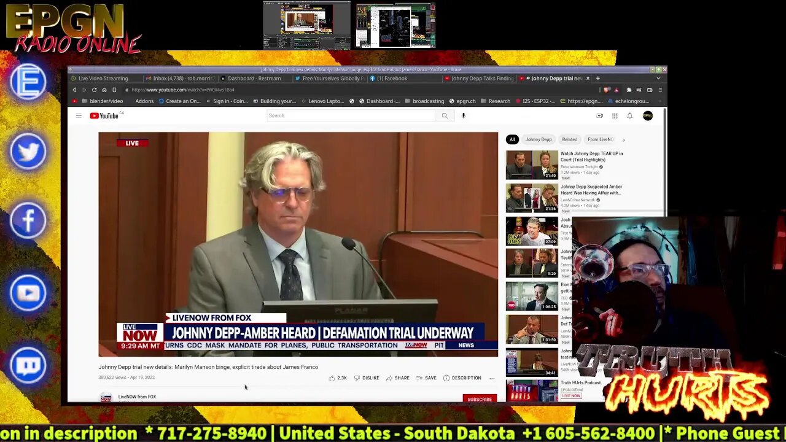Start voice search with the microphone icon
Viewport: 786px width, 442px height.
tap(464, 115)
